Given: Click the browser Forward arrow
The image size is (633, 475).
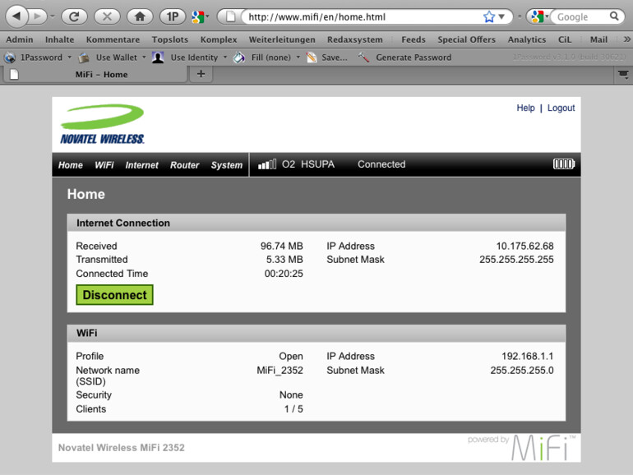Looking at the screenshot, I should tap(39, 16).
